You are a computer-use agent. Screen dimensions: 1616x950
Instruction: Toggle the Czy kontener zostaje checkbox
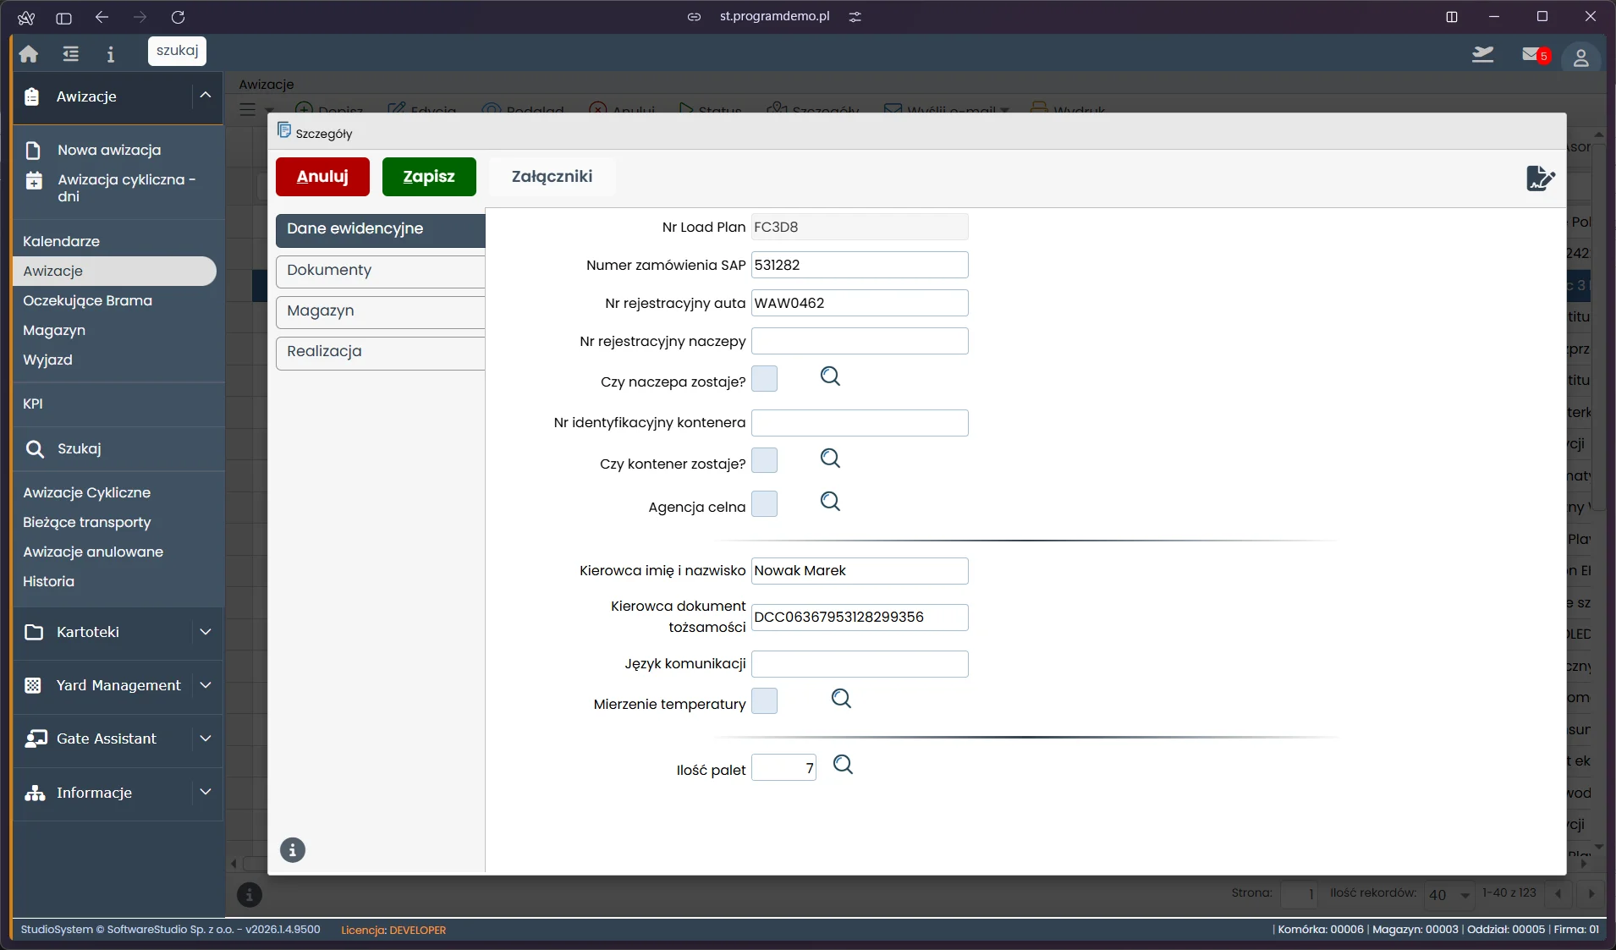coord(764,461)
